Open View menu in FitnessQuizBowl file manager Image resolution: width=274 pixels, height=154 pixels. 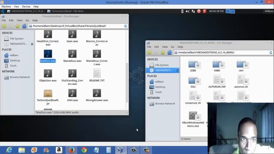tap(20, 20)
